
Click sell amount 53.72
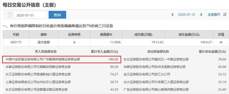click(222, 74)
